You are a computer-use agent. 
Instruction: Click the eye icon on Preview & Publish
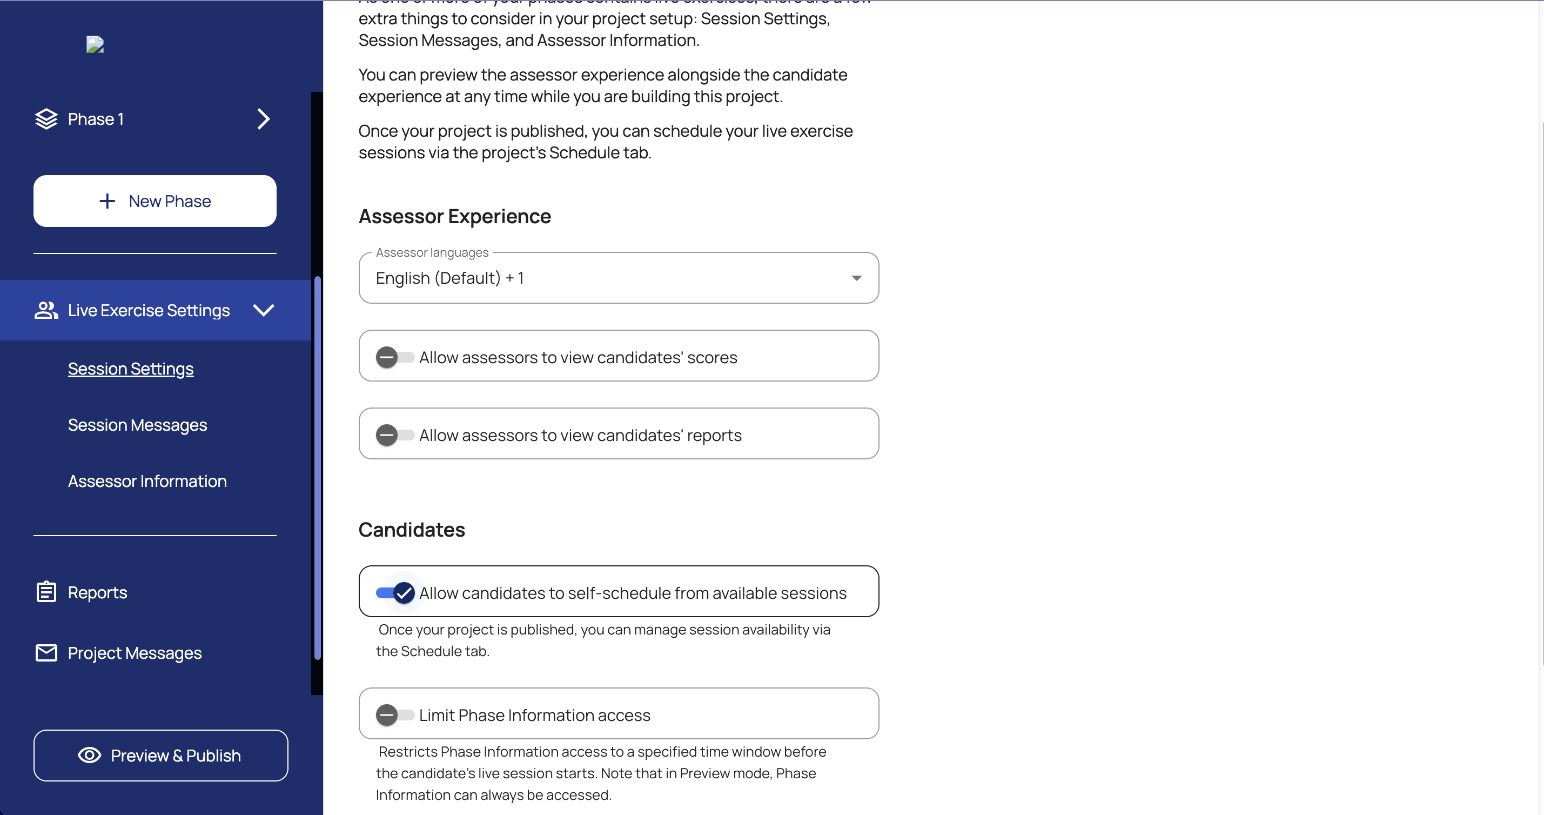click(89, 755)
